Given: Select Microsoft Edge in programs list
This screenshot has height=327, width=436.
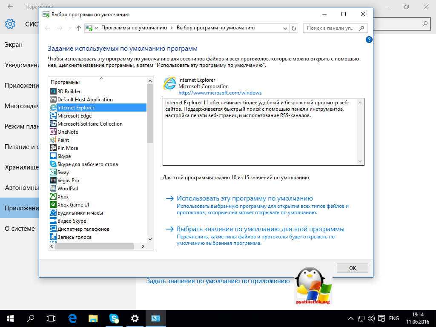Looking at the screenshot, I should tap(74, 116).
